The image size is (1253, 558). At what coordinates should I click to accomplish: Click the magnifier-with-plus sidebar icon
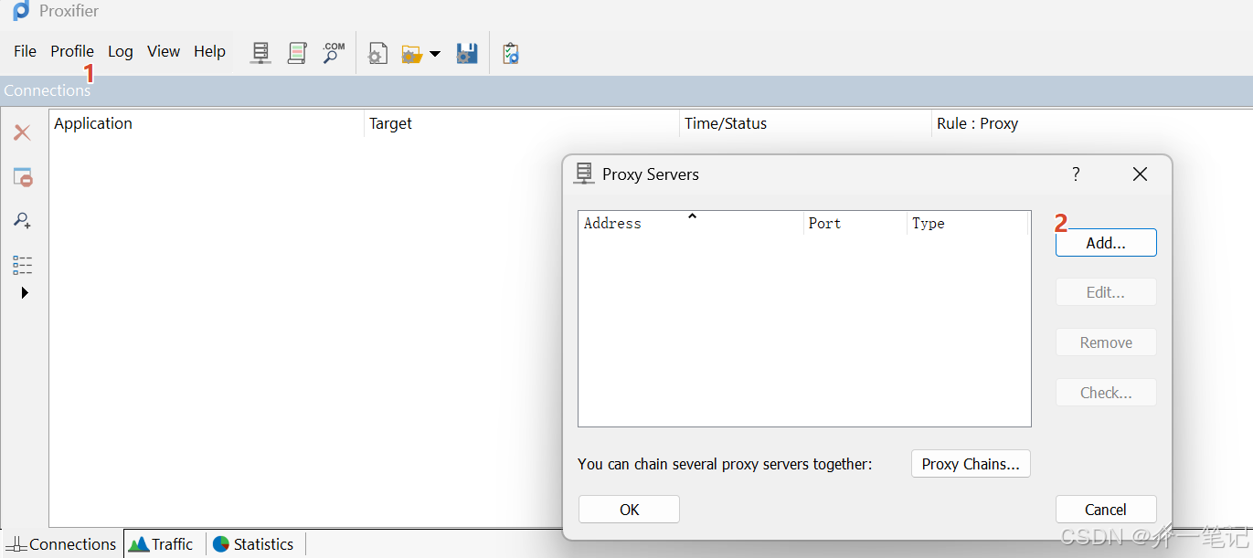[x=22, y=220]
